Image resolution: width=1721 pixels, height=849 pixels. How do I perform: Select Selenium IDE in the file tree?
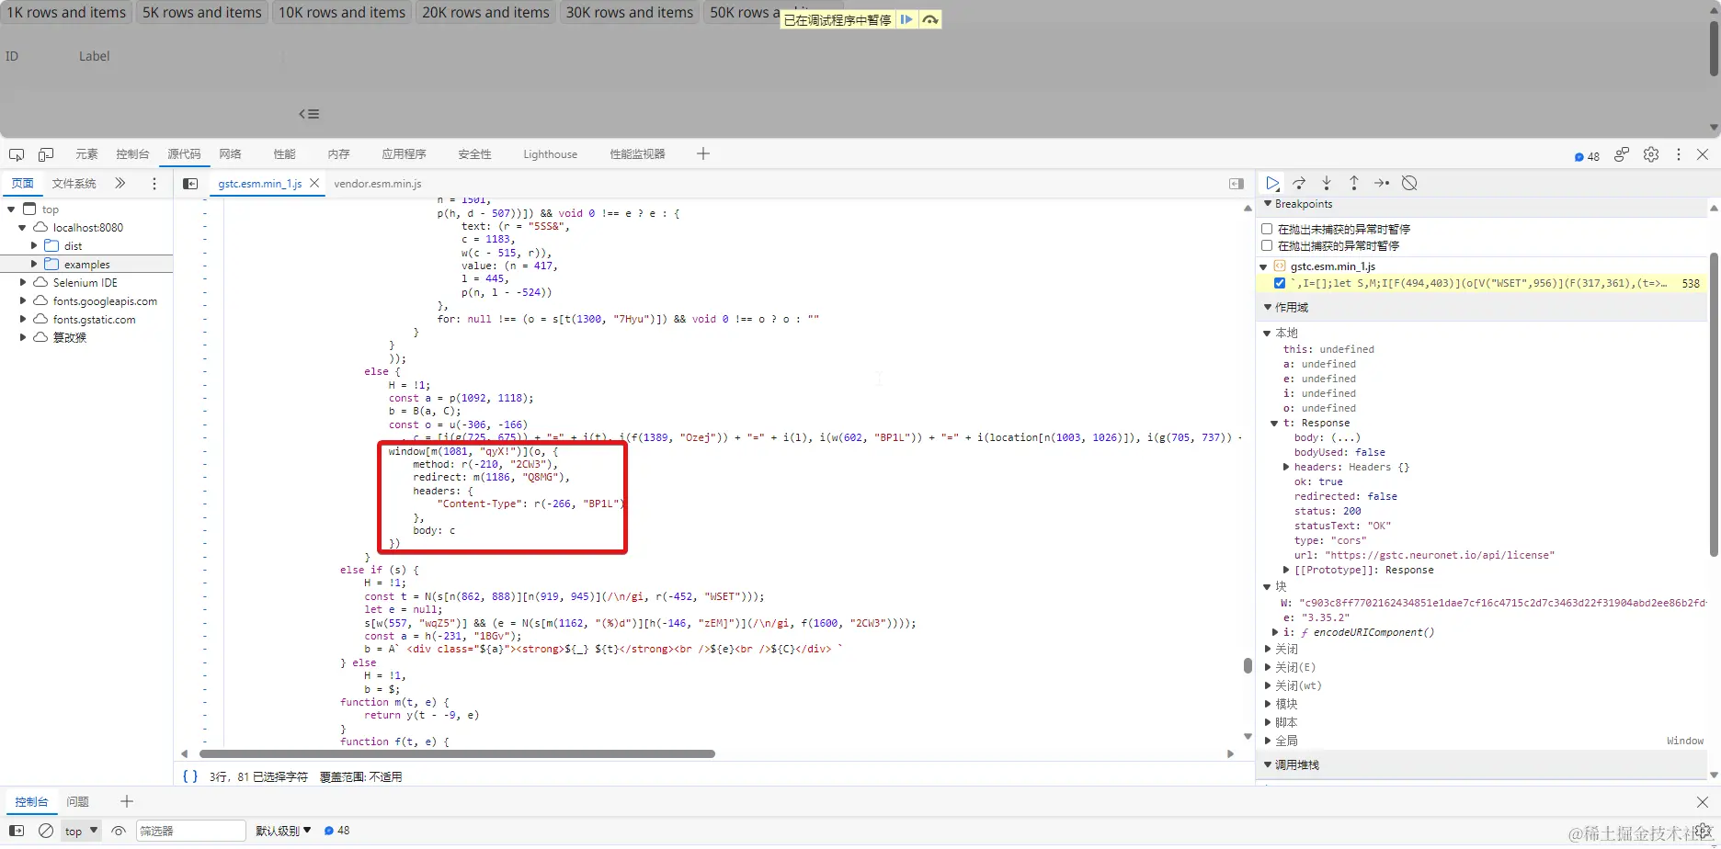[x=85, y=282]
